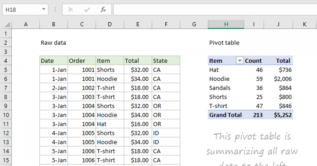
Task: Click the vertical dots separator next to Name Box
Action: 55,9
